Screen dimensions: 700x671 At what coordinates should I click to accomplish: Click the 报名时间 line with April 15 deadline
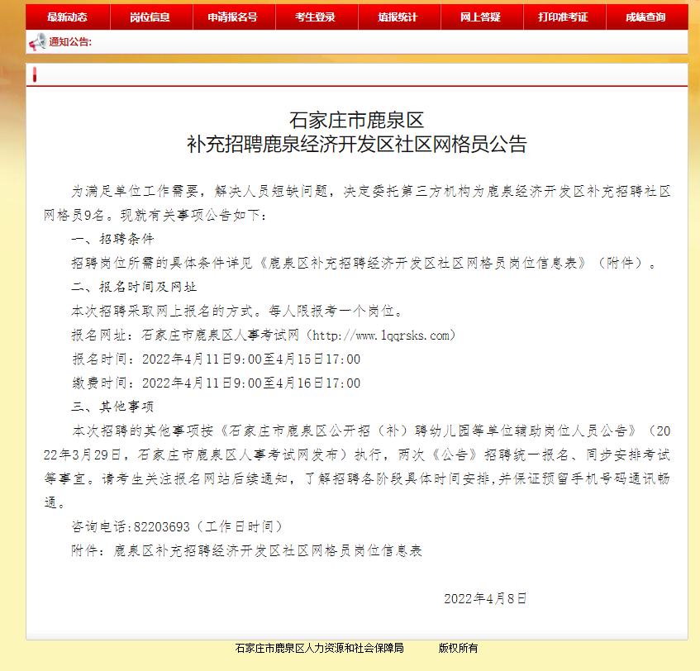[216, 359]
